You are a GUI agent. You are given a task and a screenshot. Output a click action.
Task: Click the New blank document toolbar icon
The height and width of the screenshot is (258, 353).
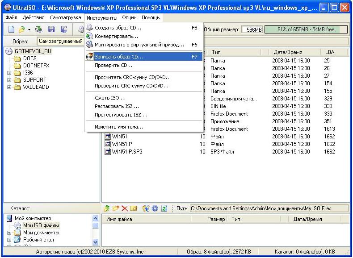pyautogui.click(x=11, y=29)
